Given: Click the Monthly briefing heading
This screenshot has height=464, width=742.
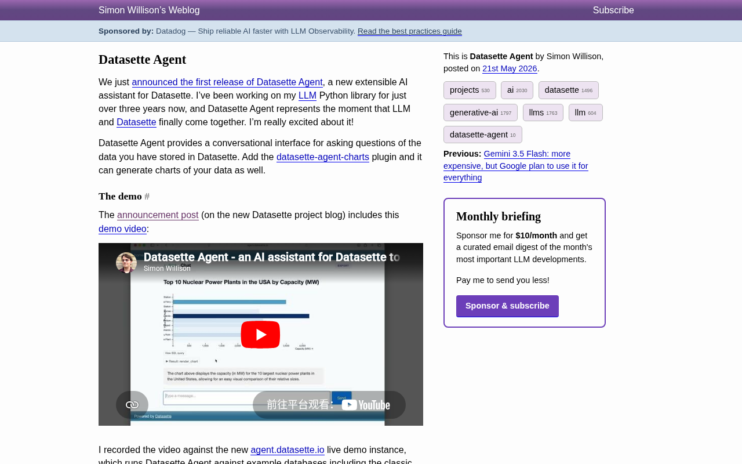Looking at the screenshot, I should coord(499,216).
